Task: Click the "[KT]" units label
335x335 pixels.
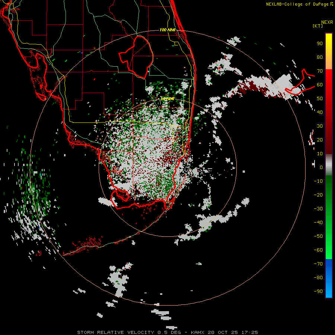Action: point(318,26)
